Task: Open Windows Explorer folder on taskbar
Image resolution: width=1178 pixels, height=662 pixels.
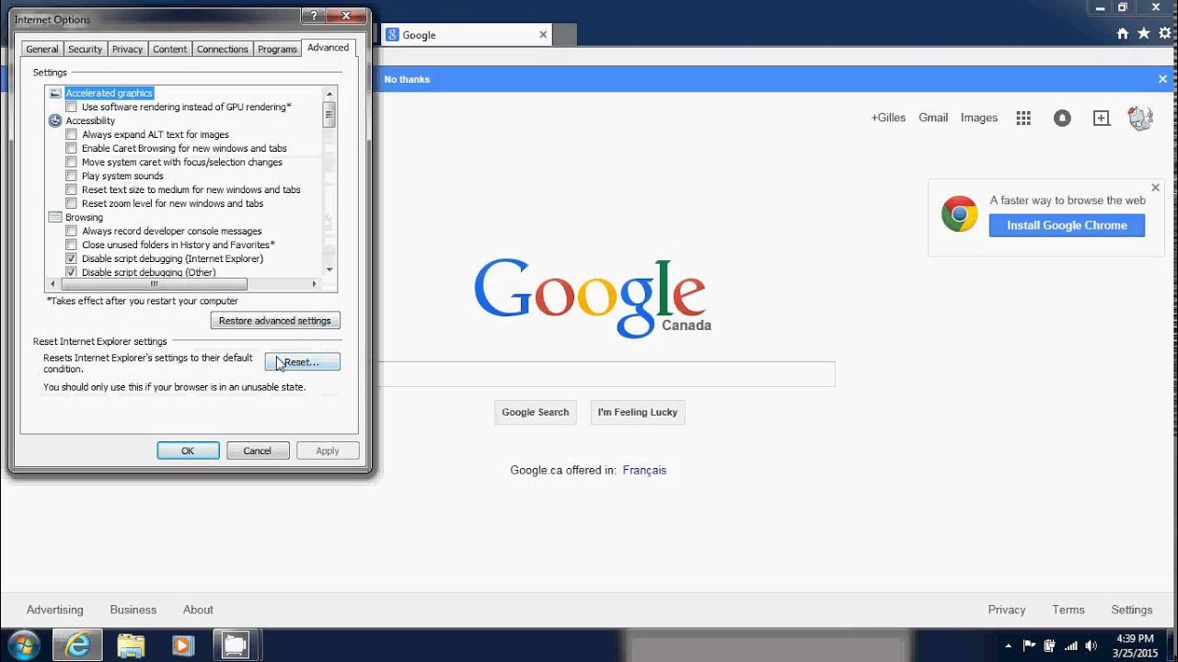Action: (x=131, y=645)
